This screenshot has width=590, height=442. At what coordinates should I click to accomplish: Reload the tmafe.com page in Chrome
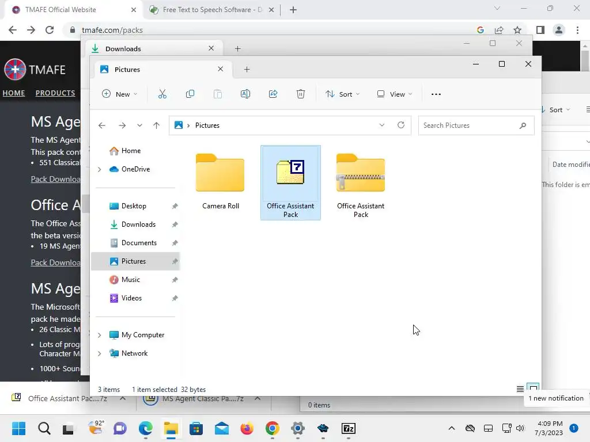(x=50, y=30)
